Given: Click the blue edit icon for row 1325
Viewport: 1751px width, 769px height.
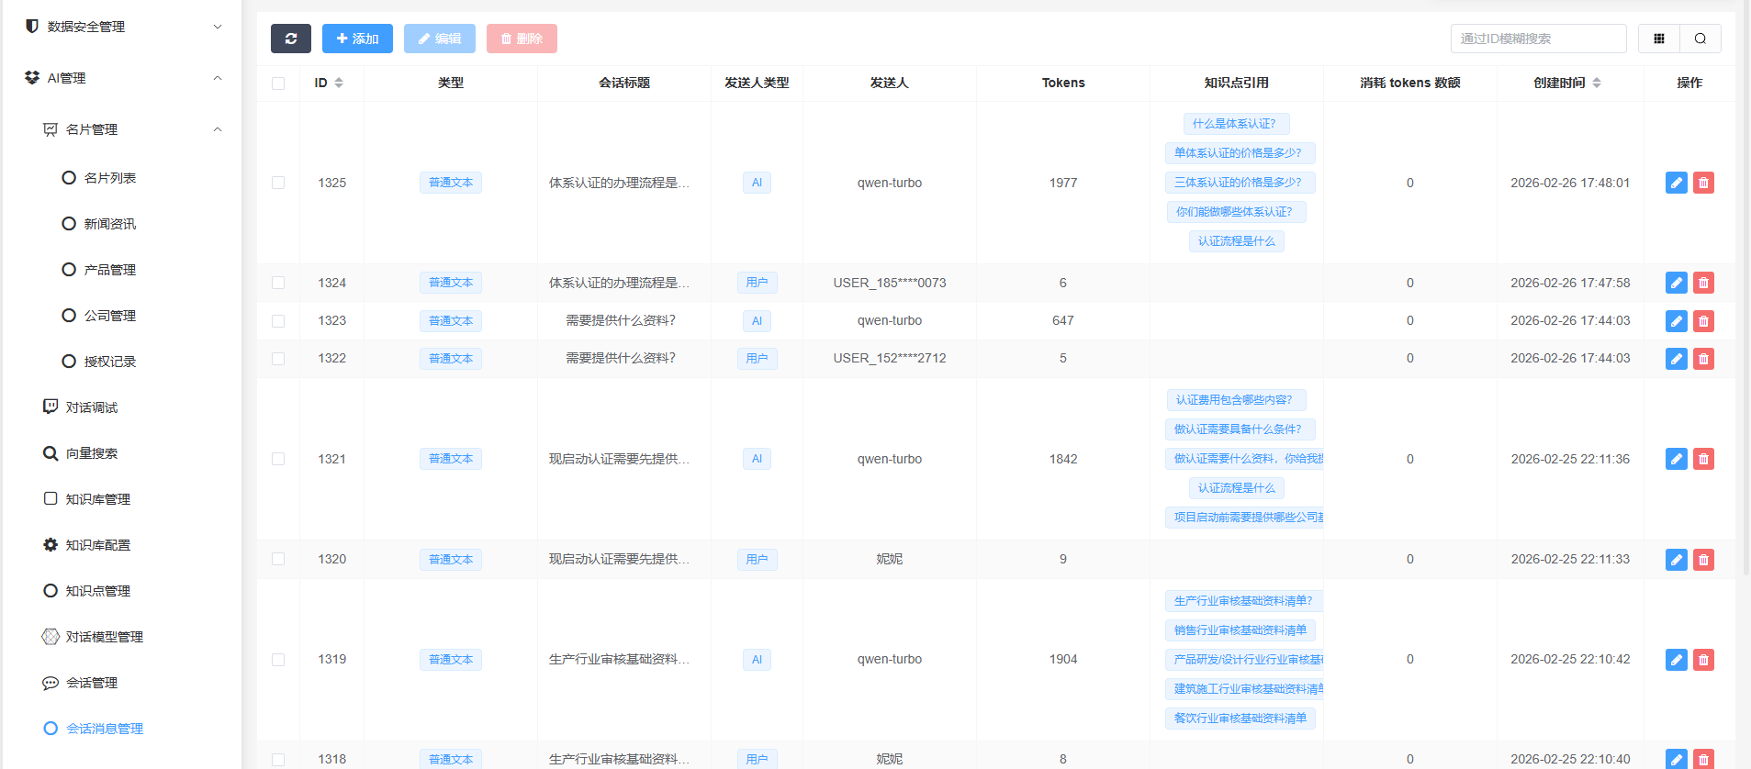Looking at the screenshot, I should [x=1676, y=183].
